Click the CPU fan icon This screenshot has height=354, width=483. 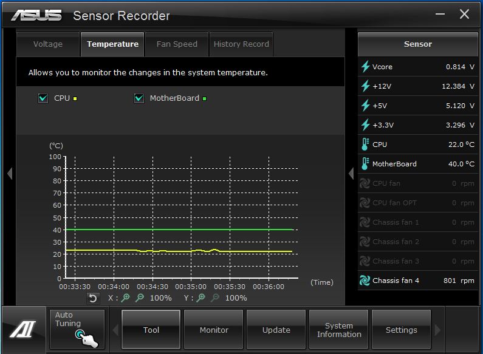(x=365, y=183)
